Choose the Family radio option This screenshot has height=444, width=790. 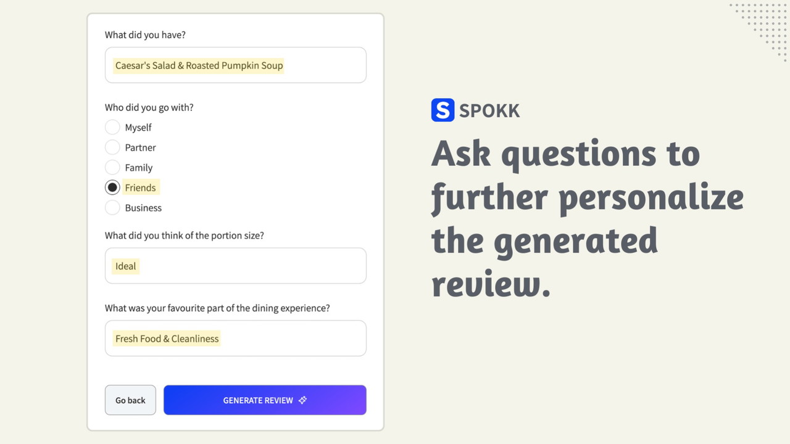(x=112, y=167)
